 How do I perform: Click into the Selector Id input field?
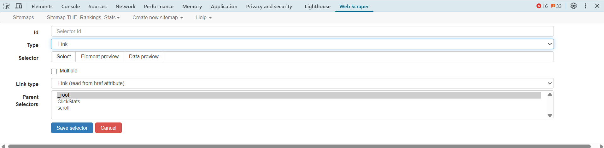pos(302,31)
